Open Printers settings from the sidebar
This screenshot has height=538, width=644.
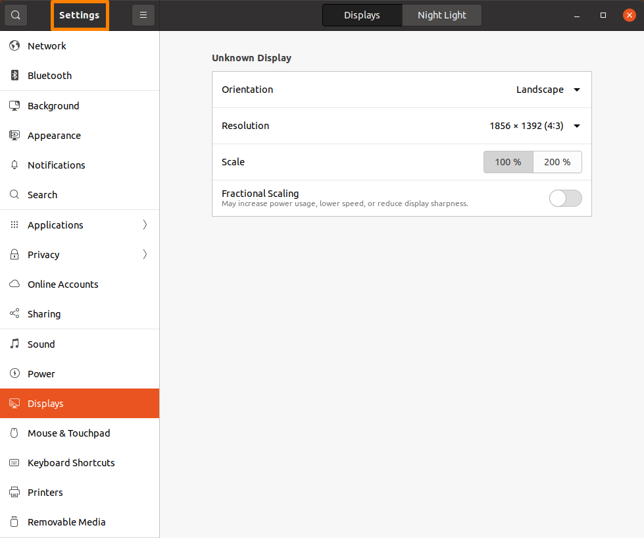14,492
